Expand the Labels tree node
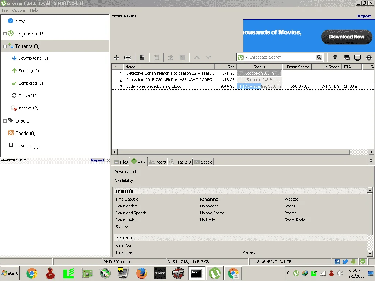The image size is (375, 281). 5,121
